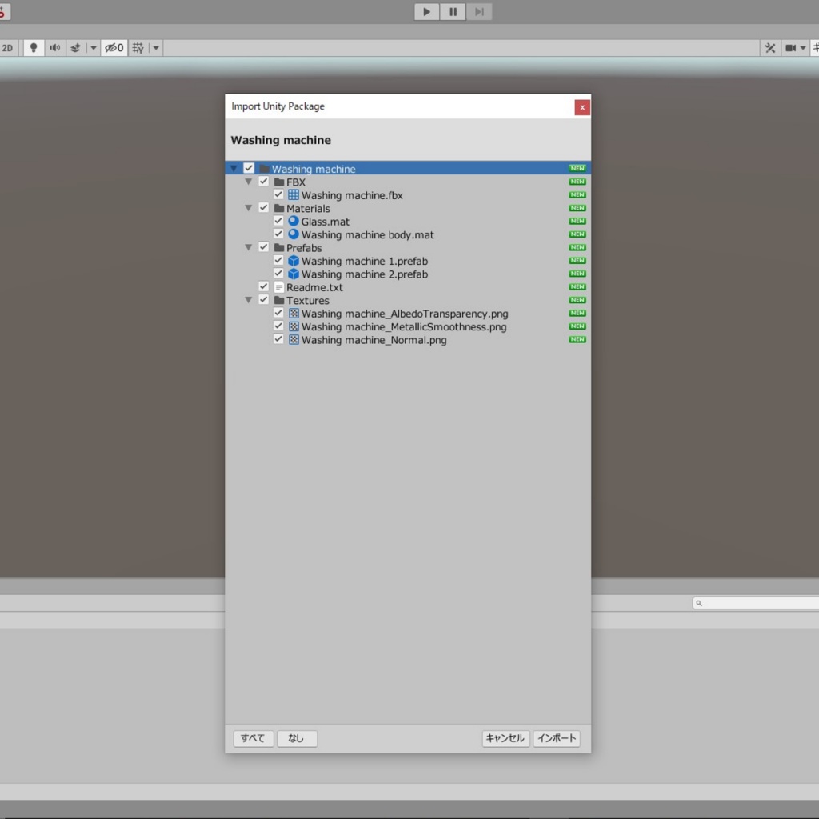Open the component tools wrench icon
This screenshot has width=819, height=819.
(x=770, y=48)
